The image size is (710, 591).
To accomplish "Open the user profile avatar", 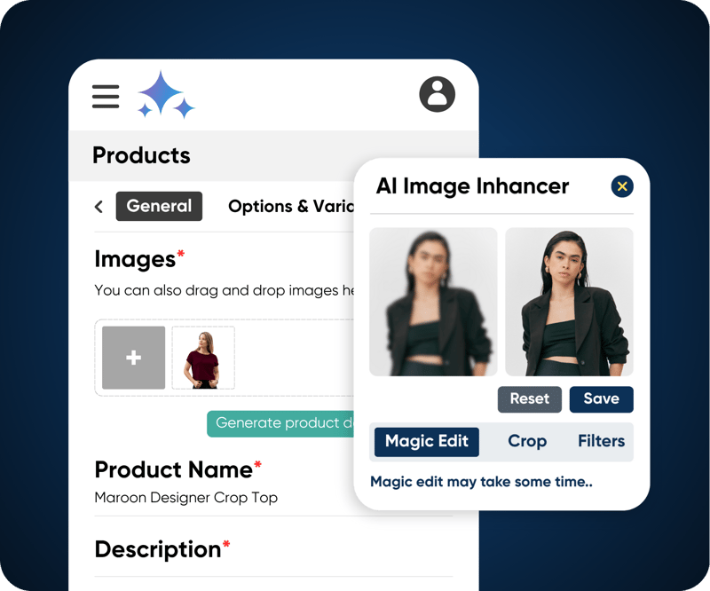I will (x=437, y=94).
